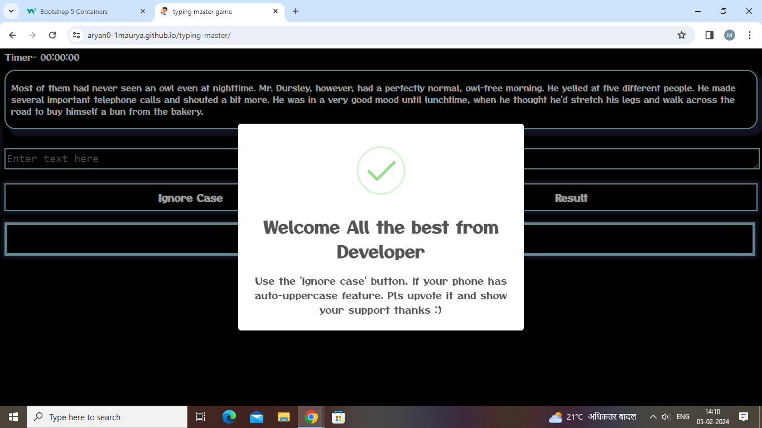
Task: Bookmark this page with the star icon
Action: click(x=681, y=35)
